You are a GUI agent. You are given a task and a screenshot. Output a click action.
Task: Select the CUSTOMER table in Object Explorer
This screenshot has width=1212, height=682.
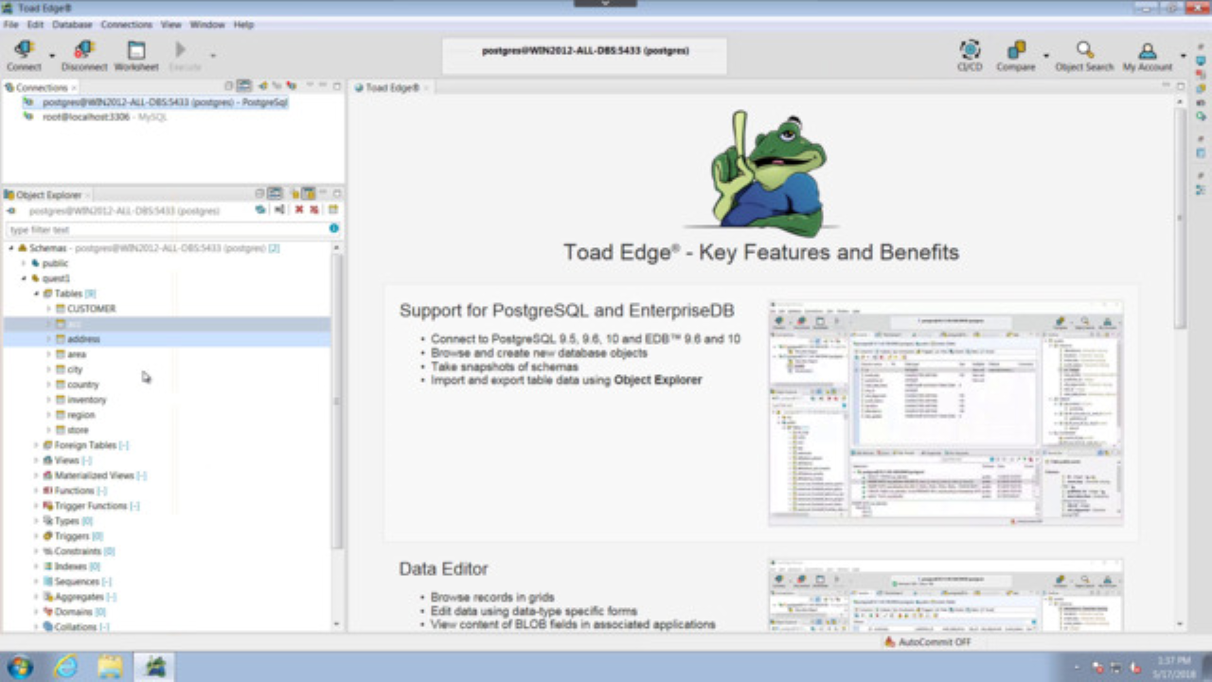pyautogui.click(x=91, y=309)
